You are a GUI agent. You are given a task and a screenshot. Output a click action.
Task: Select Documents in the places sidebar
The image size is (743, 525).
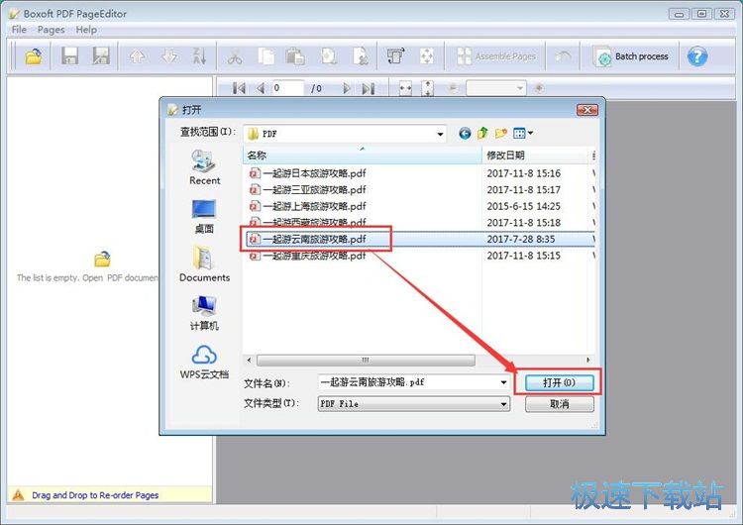click(204, 263)
